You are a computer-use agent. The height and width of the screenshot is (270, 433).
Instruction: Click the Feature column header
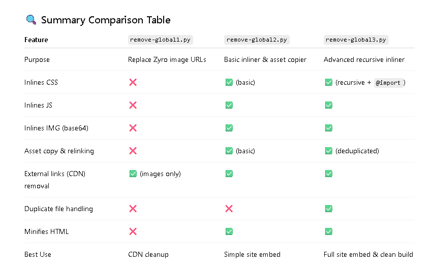pyautogui.click(x=36, y=40)
